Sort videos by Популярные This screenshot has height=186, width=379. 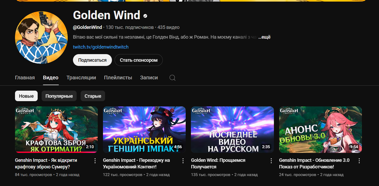(59, 96)
